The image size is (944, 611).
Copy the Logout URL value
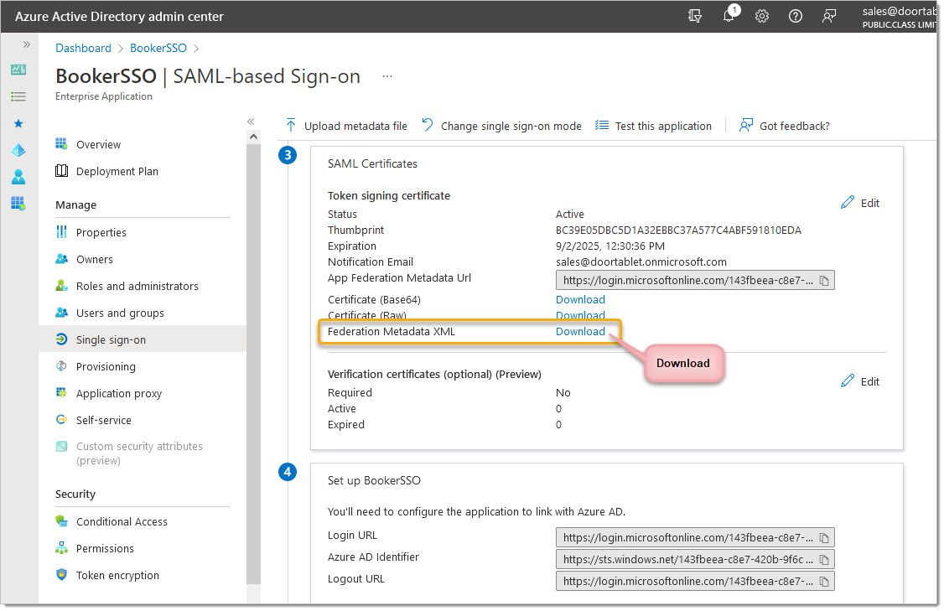823,581
